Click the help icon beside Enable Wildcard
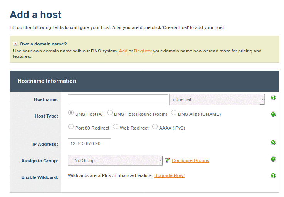This screenshot has width=284, height=197. point(273,175)
